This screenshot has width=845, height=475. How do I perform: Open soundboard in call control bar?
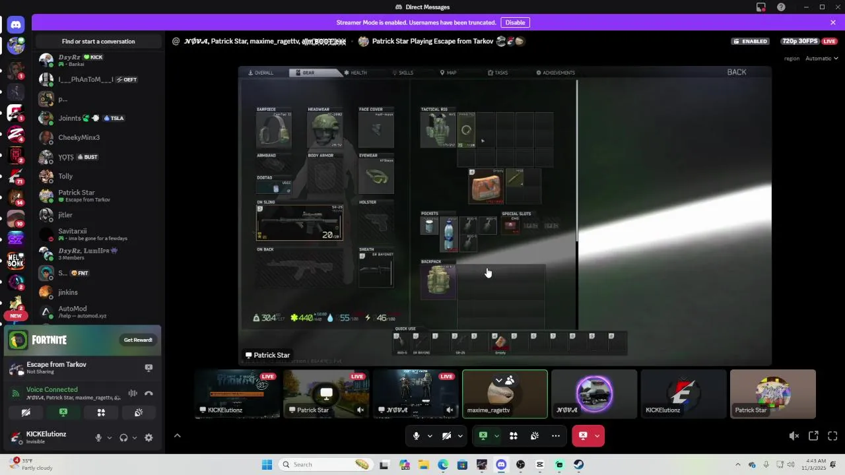(535, 436)
